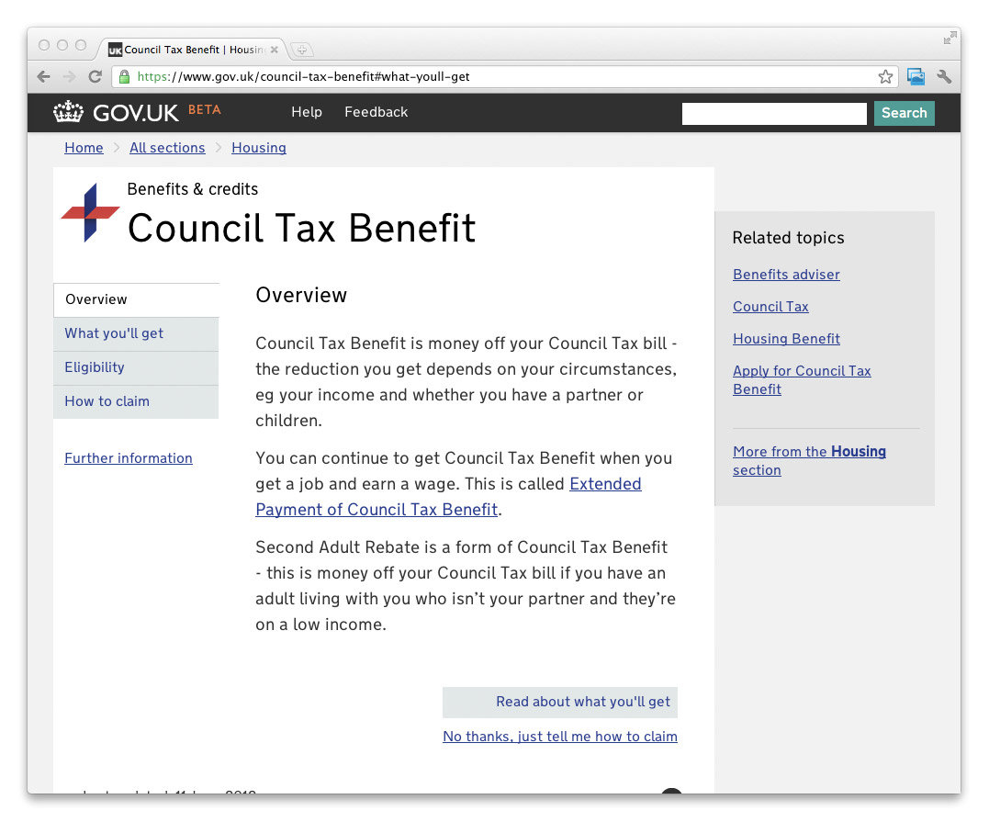Open Apply for Council Tax Benefit link
Viewport: 989px width, 822px height.
[802, 379]
